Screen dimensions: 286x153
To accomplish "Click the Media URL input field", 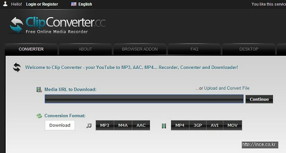I will point(144,99).
